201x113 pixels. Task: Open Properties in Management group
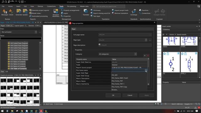pos(66,16)
